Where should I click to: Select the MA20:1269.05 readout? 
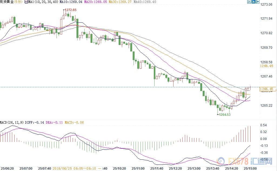click(96, 2)
